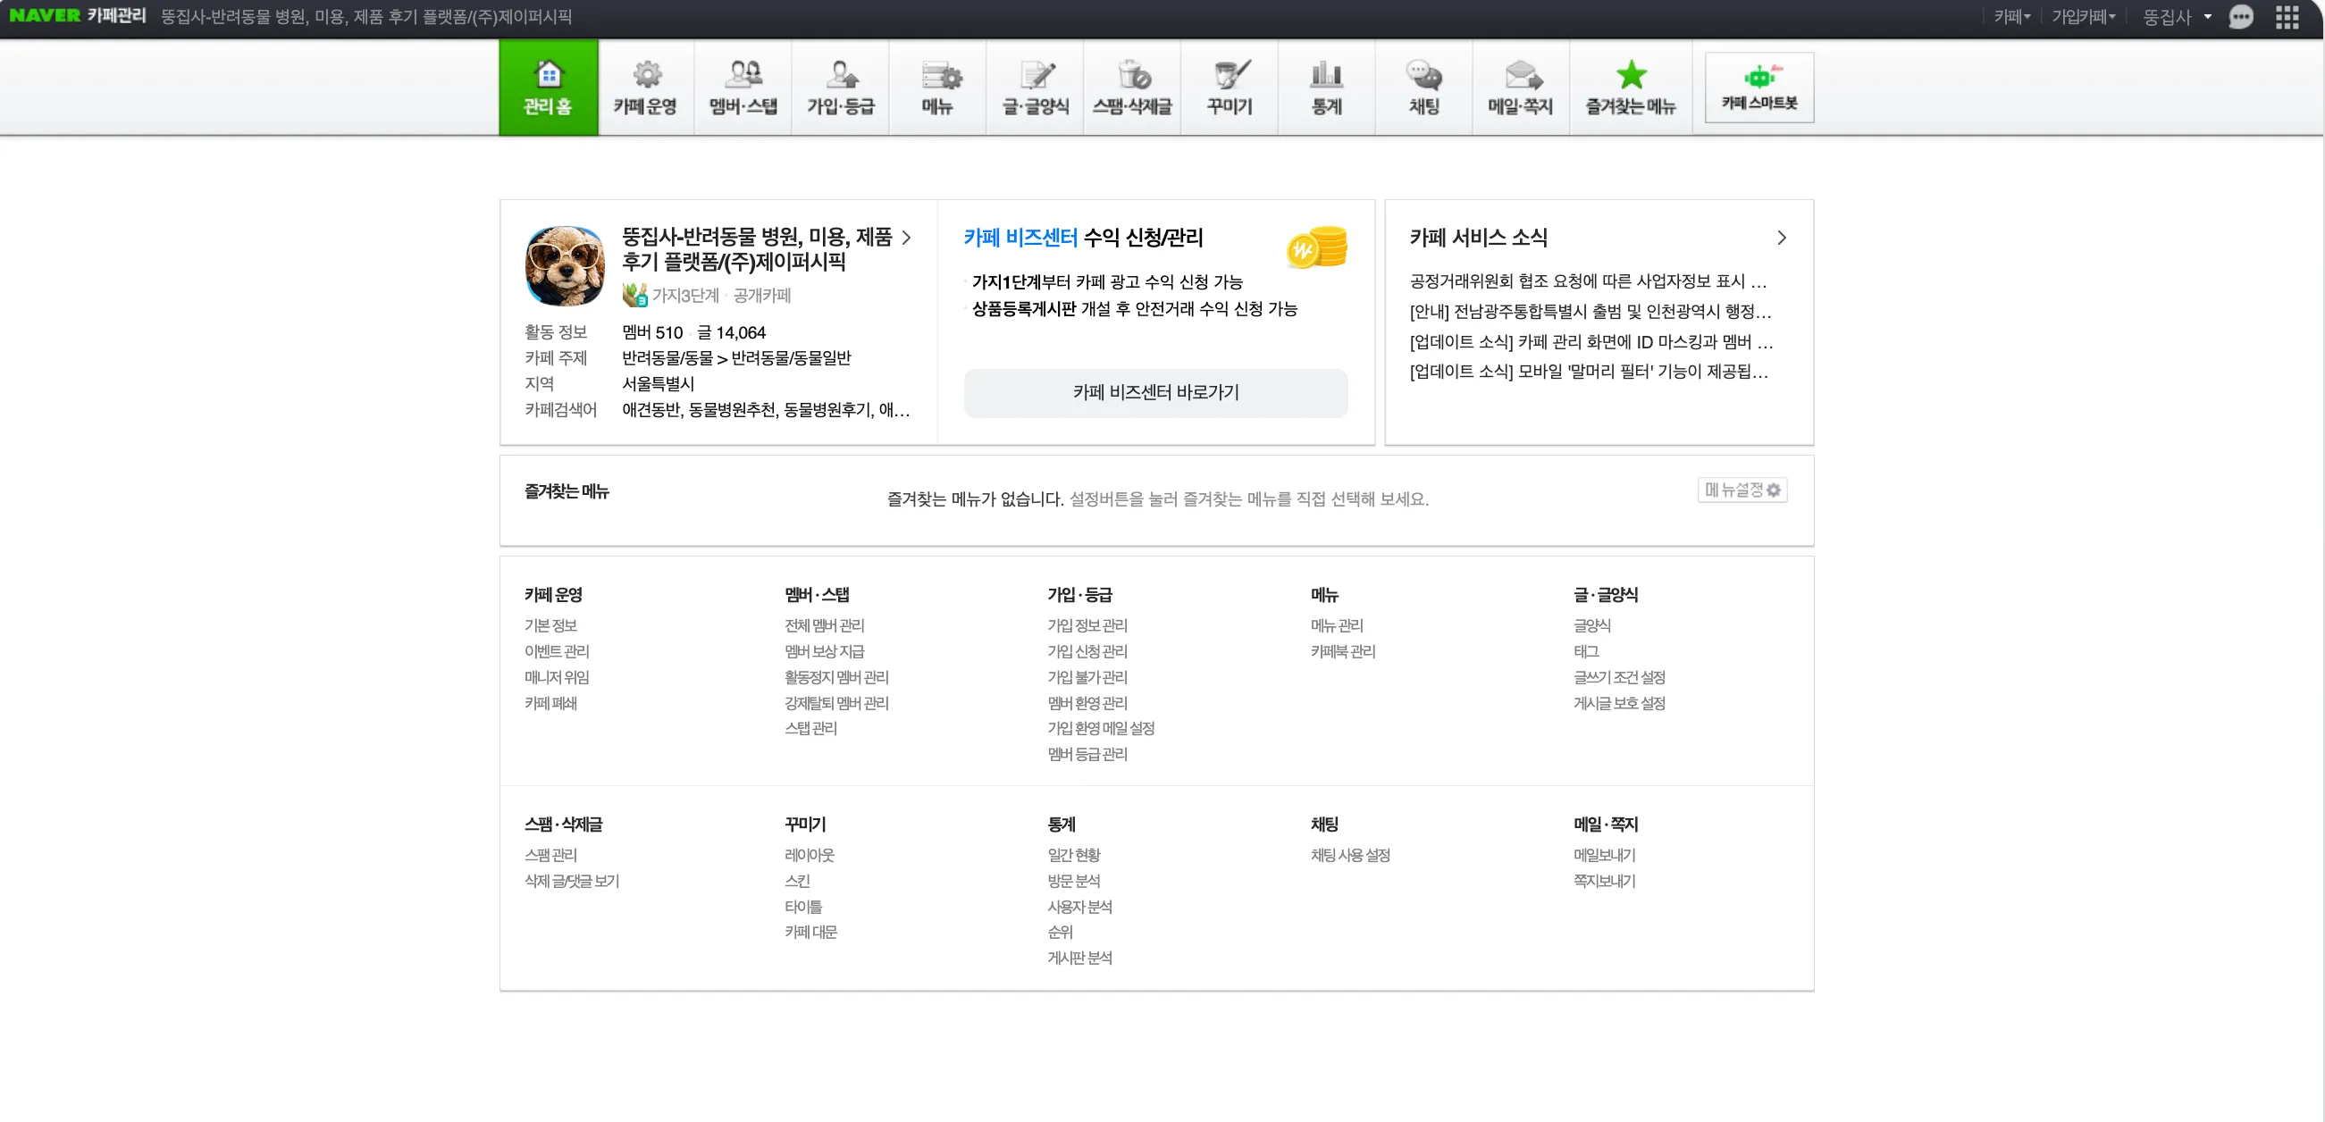Viewport: 2325px width, 1122px height.
Task: Open 카페 서비스 소식 chevron arrow
Action: [1781, 238]
